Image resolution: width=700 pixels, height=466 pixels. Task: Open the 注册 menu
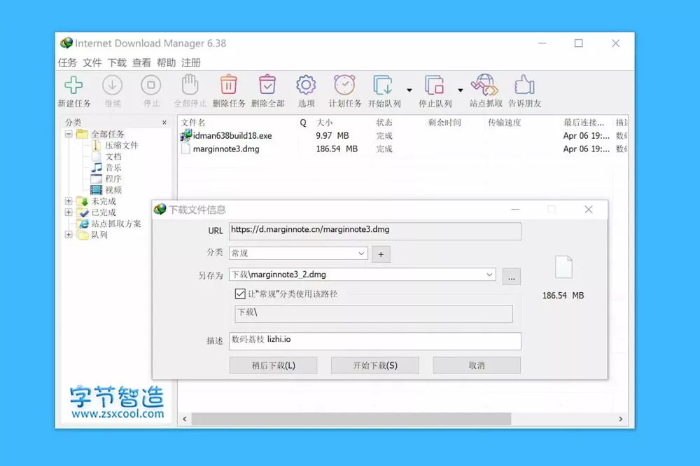(x=191, y=62)
